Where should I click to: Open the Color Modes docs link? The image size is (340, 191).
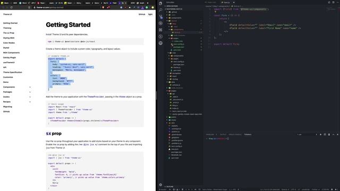click(x=9, y=43)
